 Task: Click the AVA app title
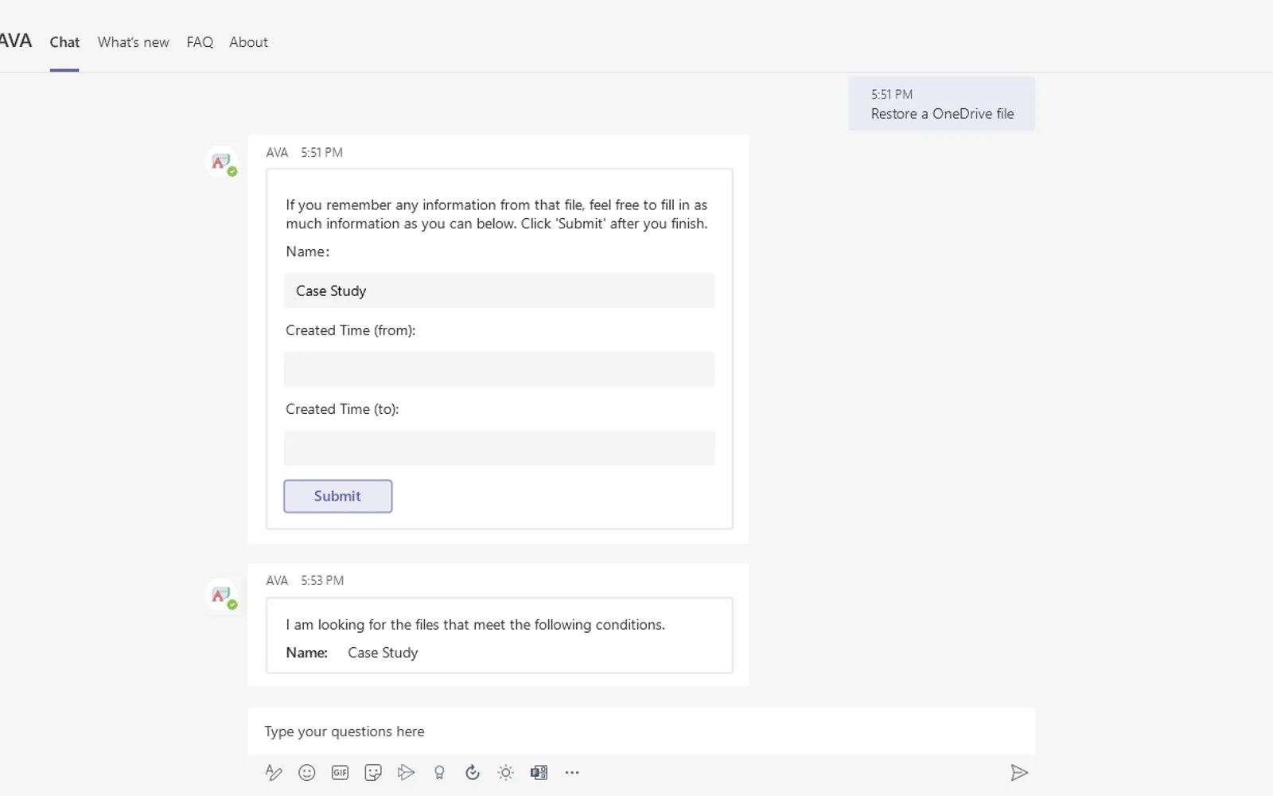point(15,41)
